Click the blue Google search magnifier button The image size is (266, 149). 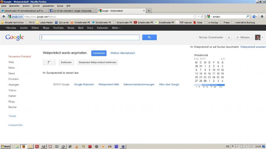149,37
